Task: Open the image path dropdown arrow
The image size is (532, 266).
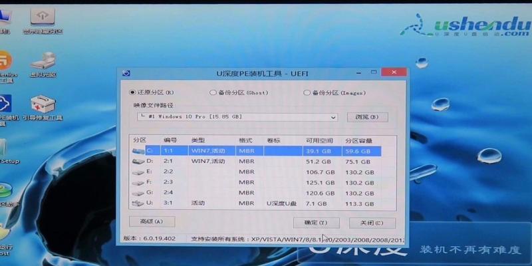Action: [334, 118]
